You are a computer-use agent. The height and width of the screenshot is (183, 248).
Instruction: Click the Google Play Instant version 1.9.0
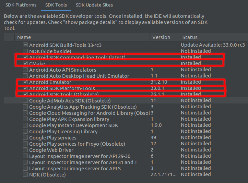coord(156,125)
